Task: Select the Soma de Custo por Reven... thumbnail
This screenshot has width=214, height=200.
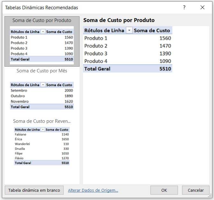Action: (42, 143)
